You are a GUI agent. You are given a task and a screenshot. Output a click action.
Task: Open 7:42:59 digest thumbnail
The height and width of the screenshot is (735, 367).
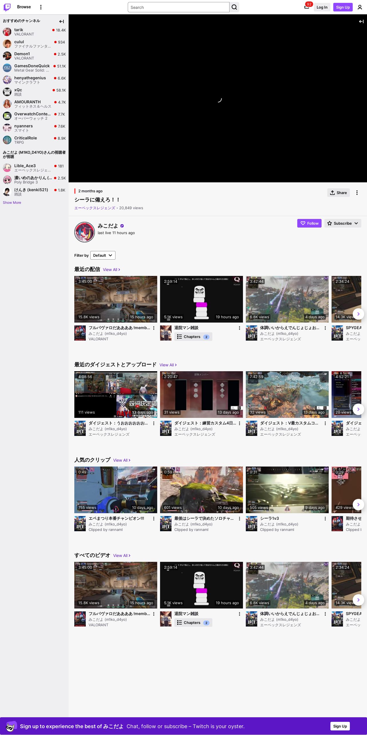pyautogui.click(x=287, y=394)
